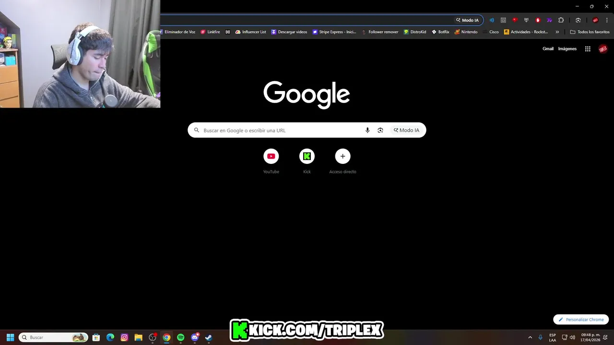This screenshot has width=614, height=345.
Task: Open the Chrome profile avatar in toolbar
Action: (x=595, y=20)
